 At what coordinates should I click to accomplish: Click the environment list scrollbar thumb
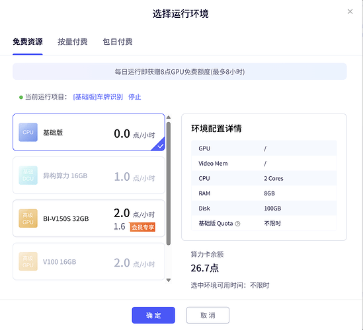click(x=169, y=183)
